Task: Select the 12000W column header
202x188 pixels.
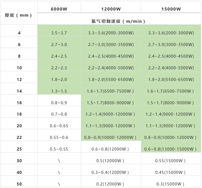Action: [111, 9]
